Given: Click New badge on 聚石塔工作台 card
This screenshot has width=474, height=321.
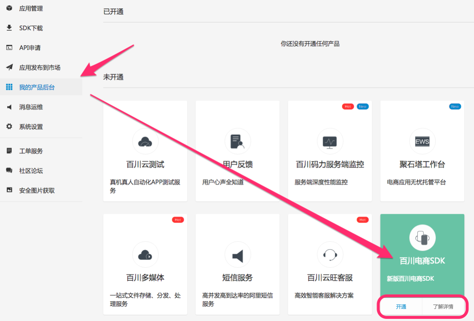Looking at the screenshot, I should pos(455,106).
